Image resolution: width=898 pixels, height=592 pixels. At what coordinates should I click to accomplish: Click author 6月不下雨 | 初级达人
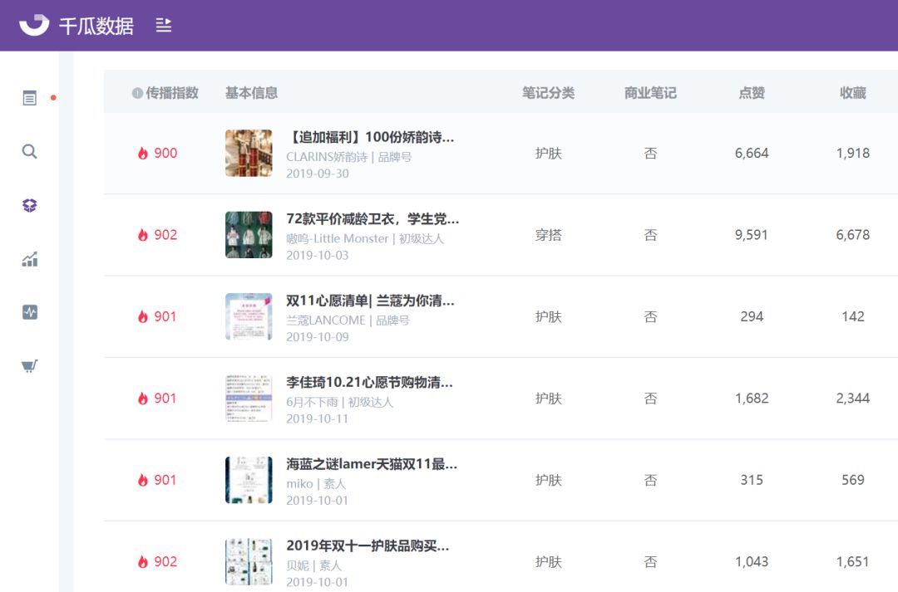coord(339,403)
